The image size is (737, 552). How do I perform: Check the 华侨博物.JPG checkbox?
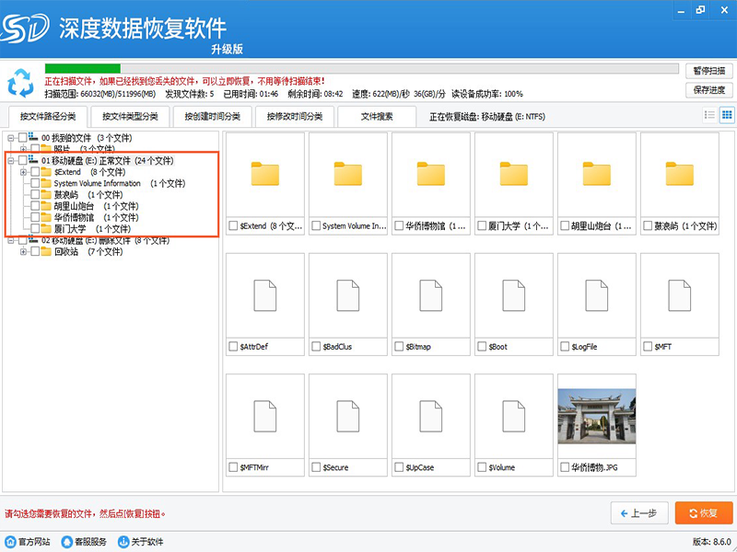564,467
